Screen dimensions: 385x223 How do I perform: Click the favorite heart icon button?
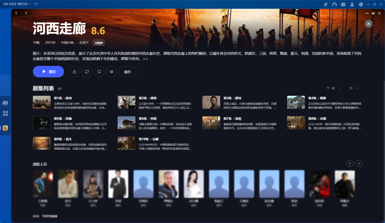[99, 72]
